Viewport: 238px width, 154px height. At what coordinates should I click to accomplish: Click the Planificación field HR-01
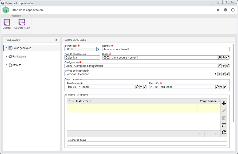pos(101,87)
